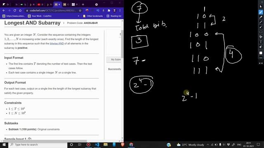Viewport: 264px width, 148px height.
Task: Click the page vertical scrollbar
Action: [122, 44]
